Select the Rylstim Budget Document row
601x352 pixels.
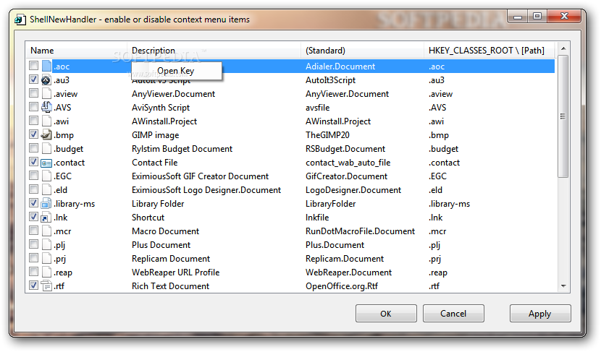tap(182, 149)
